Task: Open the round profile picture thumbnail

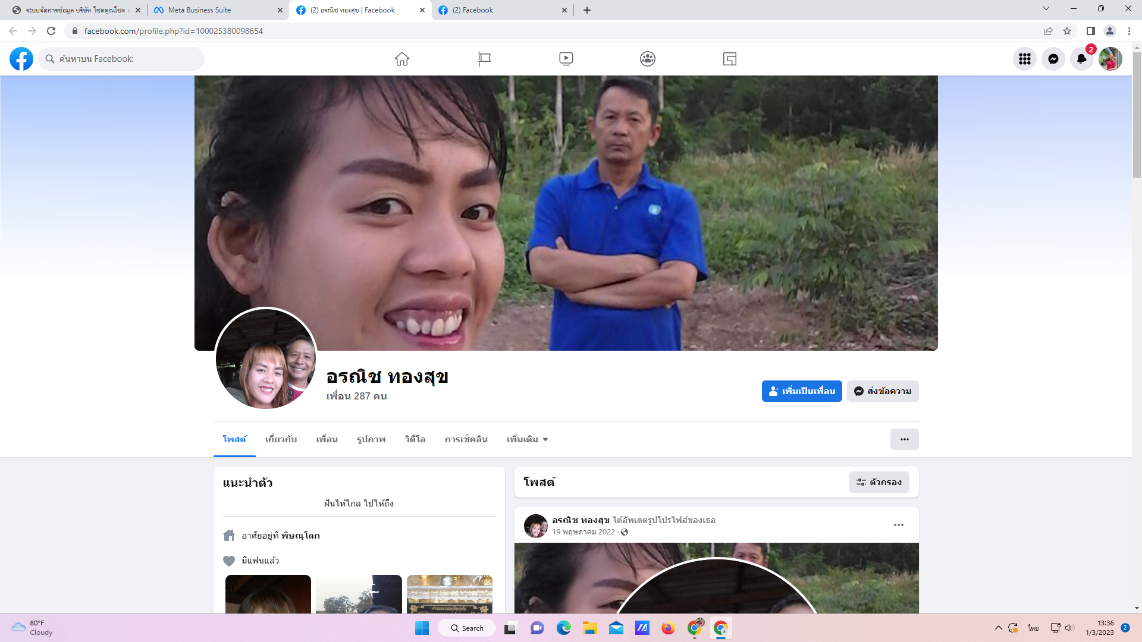Action: pos(266,358)
